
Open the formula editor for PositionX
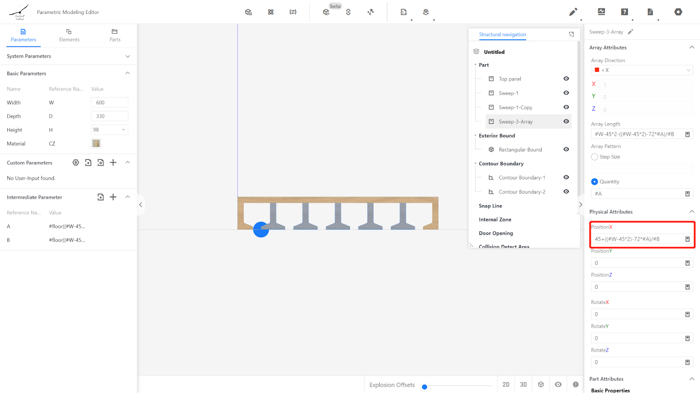687,239
